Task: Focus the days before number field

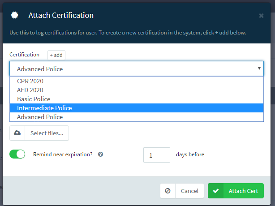Action: [x=156, y=155]
